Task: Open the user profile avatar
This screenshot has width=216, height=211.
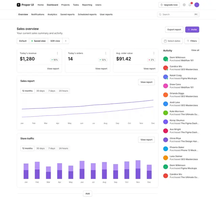Action: [x=196, y=5]
